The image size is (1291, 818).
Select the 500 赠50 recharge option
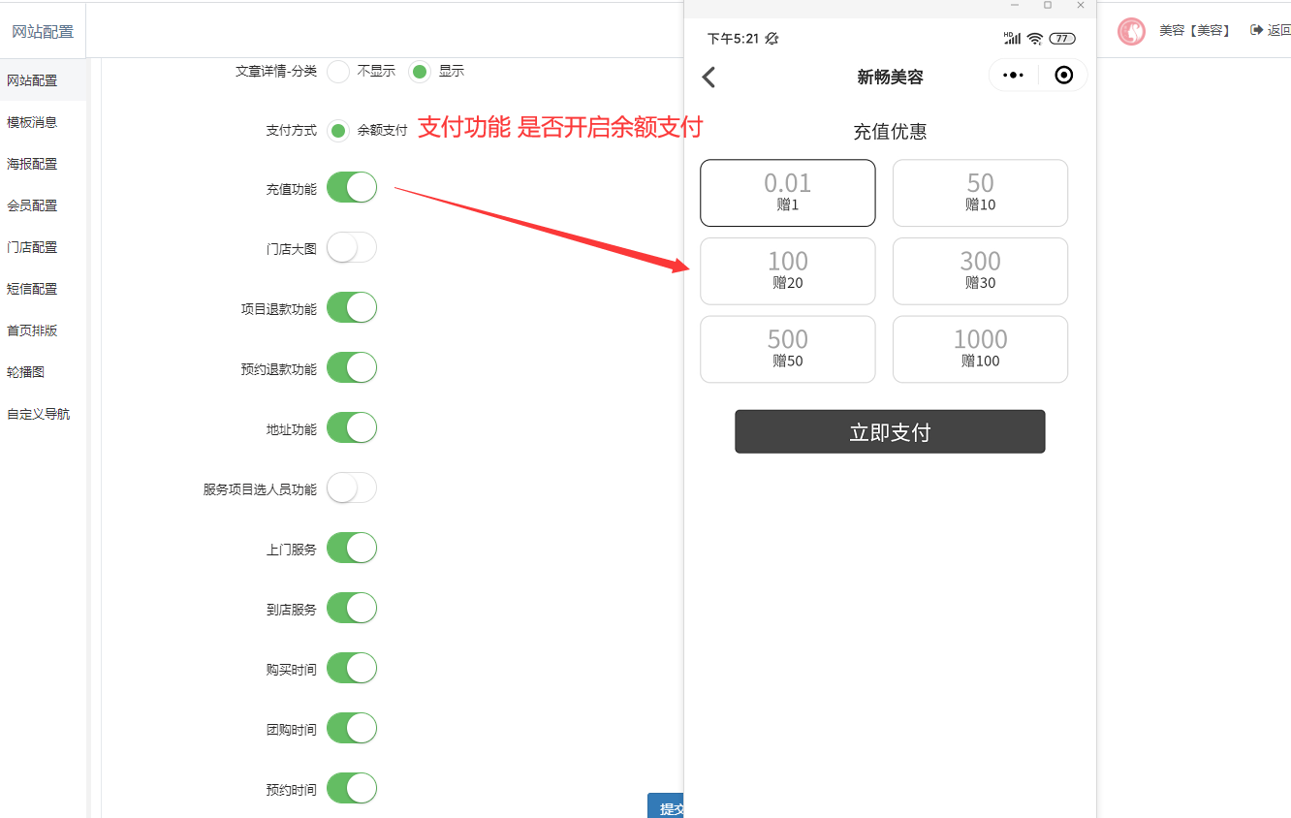(x=788, y=349)
